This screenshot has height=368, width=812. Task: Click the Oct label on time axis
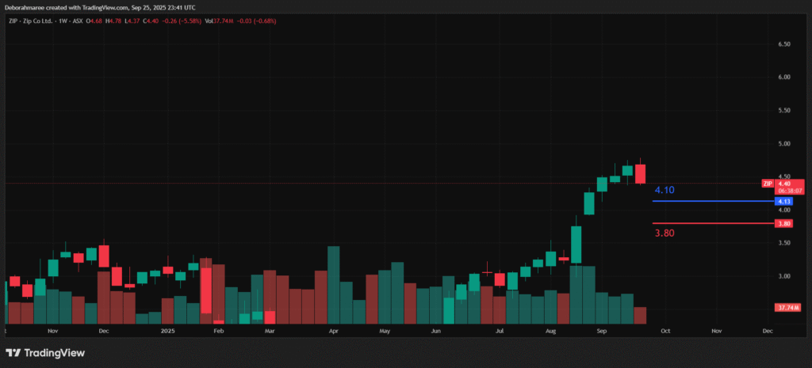coord(665,329)
